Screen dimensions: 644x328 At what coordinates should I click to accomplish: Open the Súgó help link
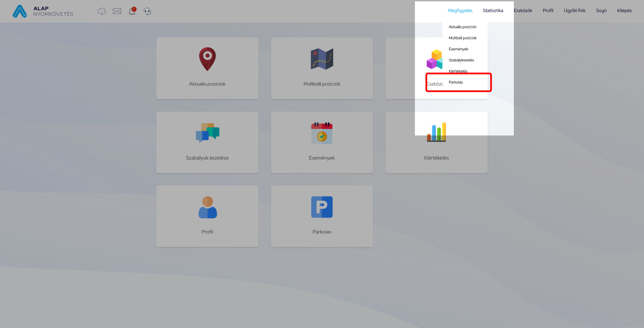click(x=601, y=11)
